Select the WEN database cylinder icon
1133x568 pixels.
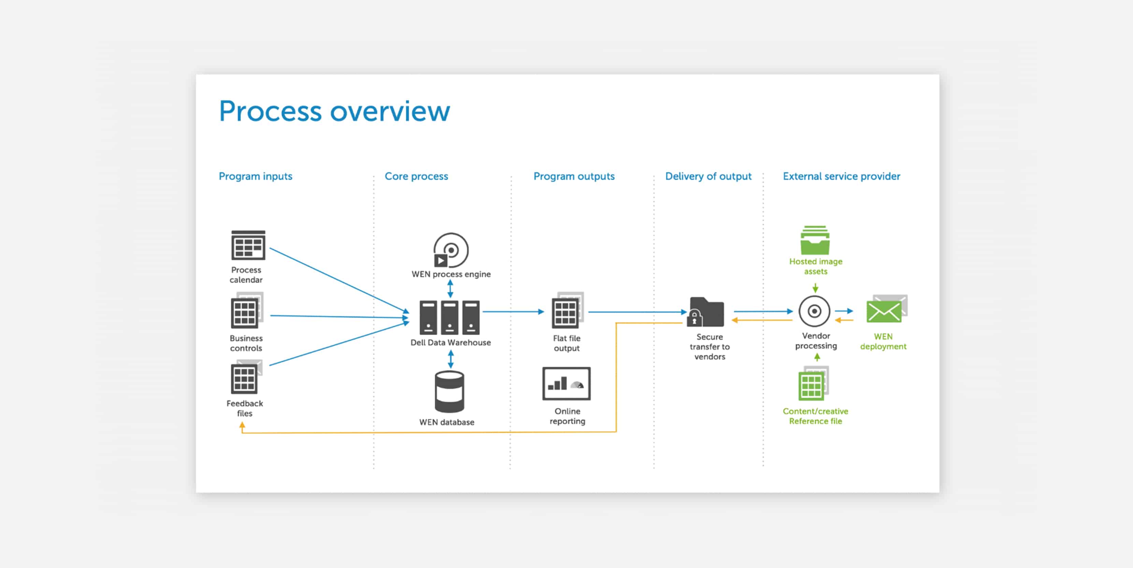click(449, 391)
